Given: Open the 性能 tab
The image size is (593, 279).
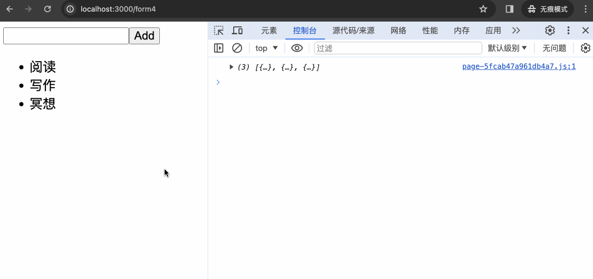Looking at the screenshot, I should (430, 31).
